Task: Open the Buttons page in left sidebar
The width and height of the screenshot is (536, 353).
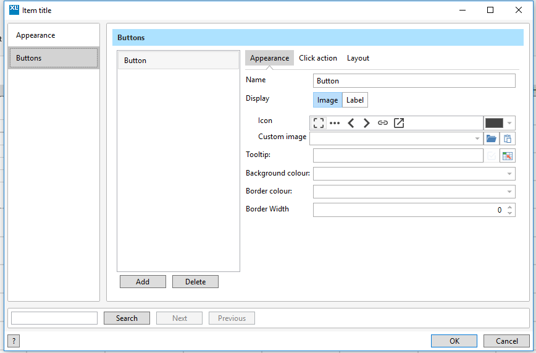Action: coord(54,58)
